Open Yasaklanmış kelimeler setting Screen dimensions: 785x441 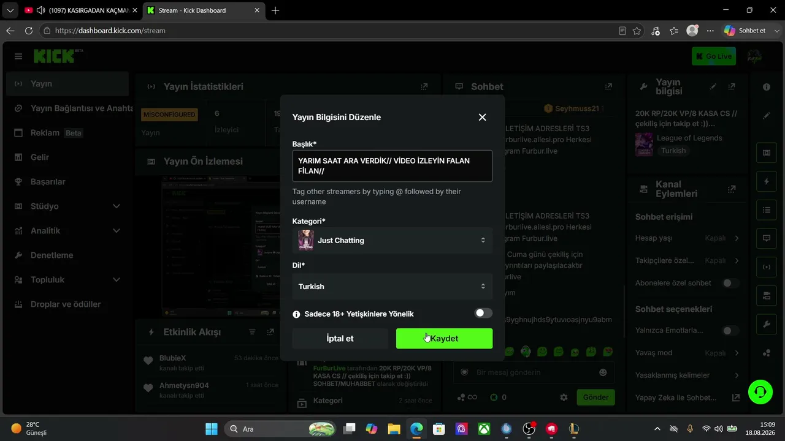[x=687, y=375]
